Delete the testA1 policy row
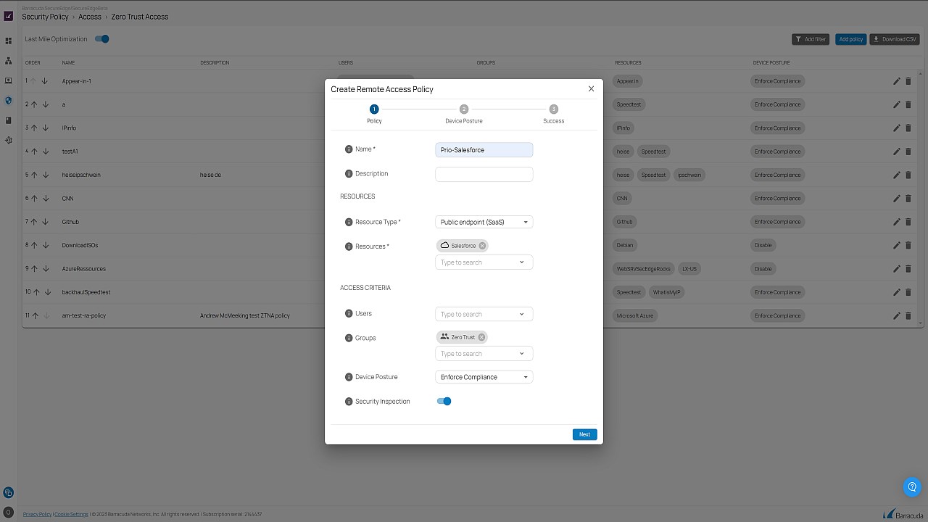 click(908, 152)
